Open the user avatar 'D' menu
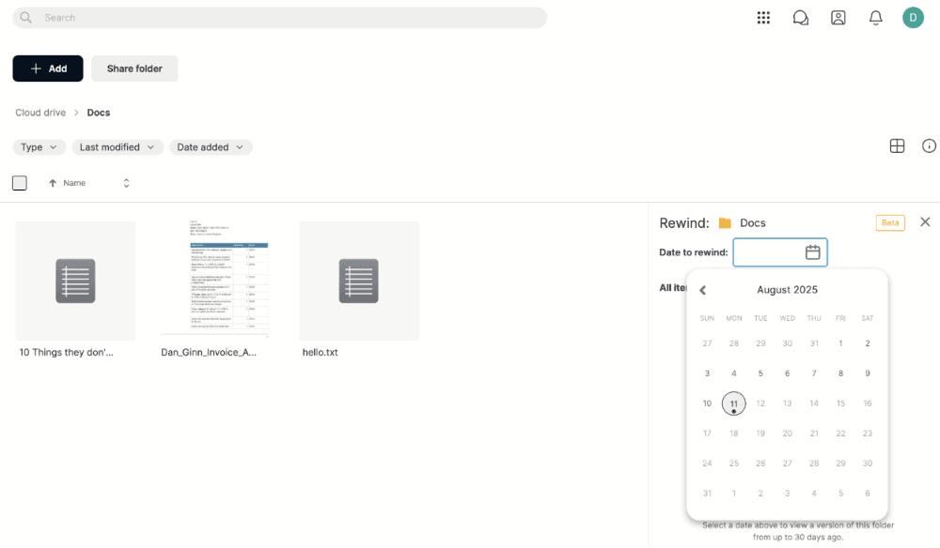This screenshot has width=940, height=548. click(913, 18)
